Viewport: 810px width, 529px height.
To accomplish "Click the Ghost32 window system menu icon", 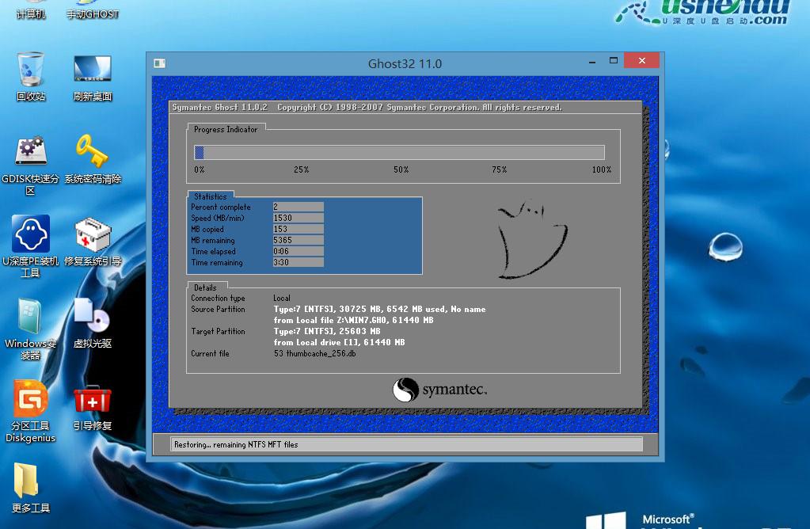I will coord(160,63).
